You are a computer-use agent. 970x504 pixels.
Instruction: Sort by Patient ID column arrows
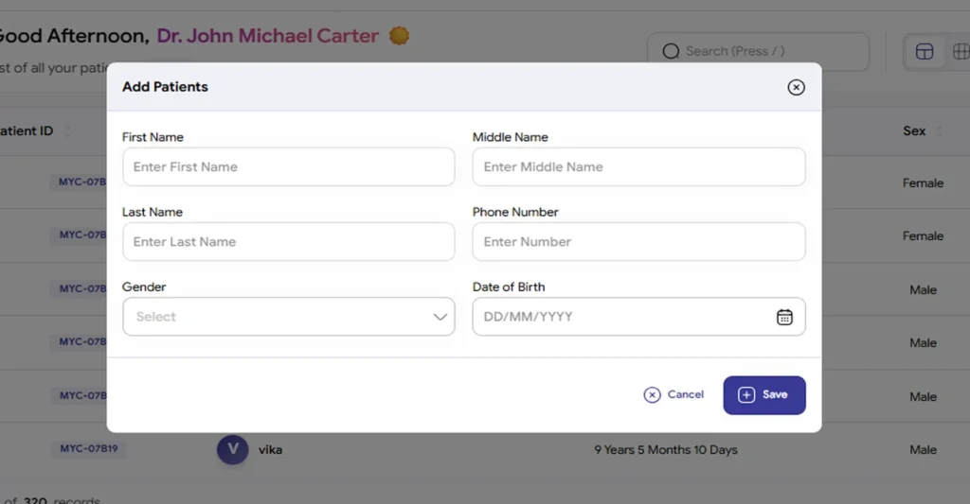click(67, 130)
